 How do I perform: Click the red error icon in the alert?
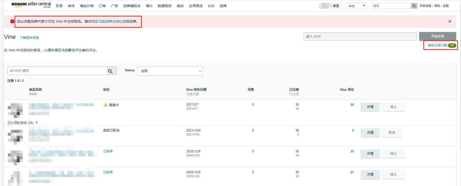pyautogui.click(x=12, y=21)
